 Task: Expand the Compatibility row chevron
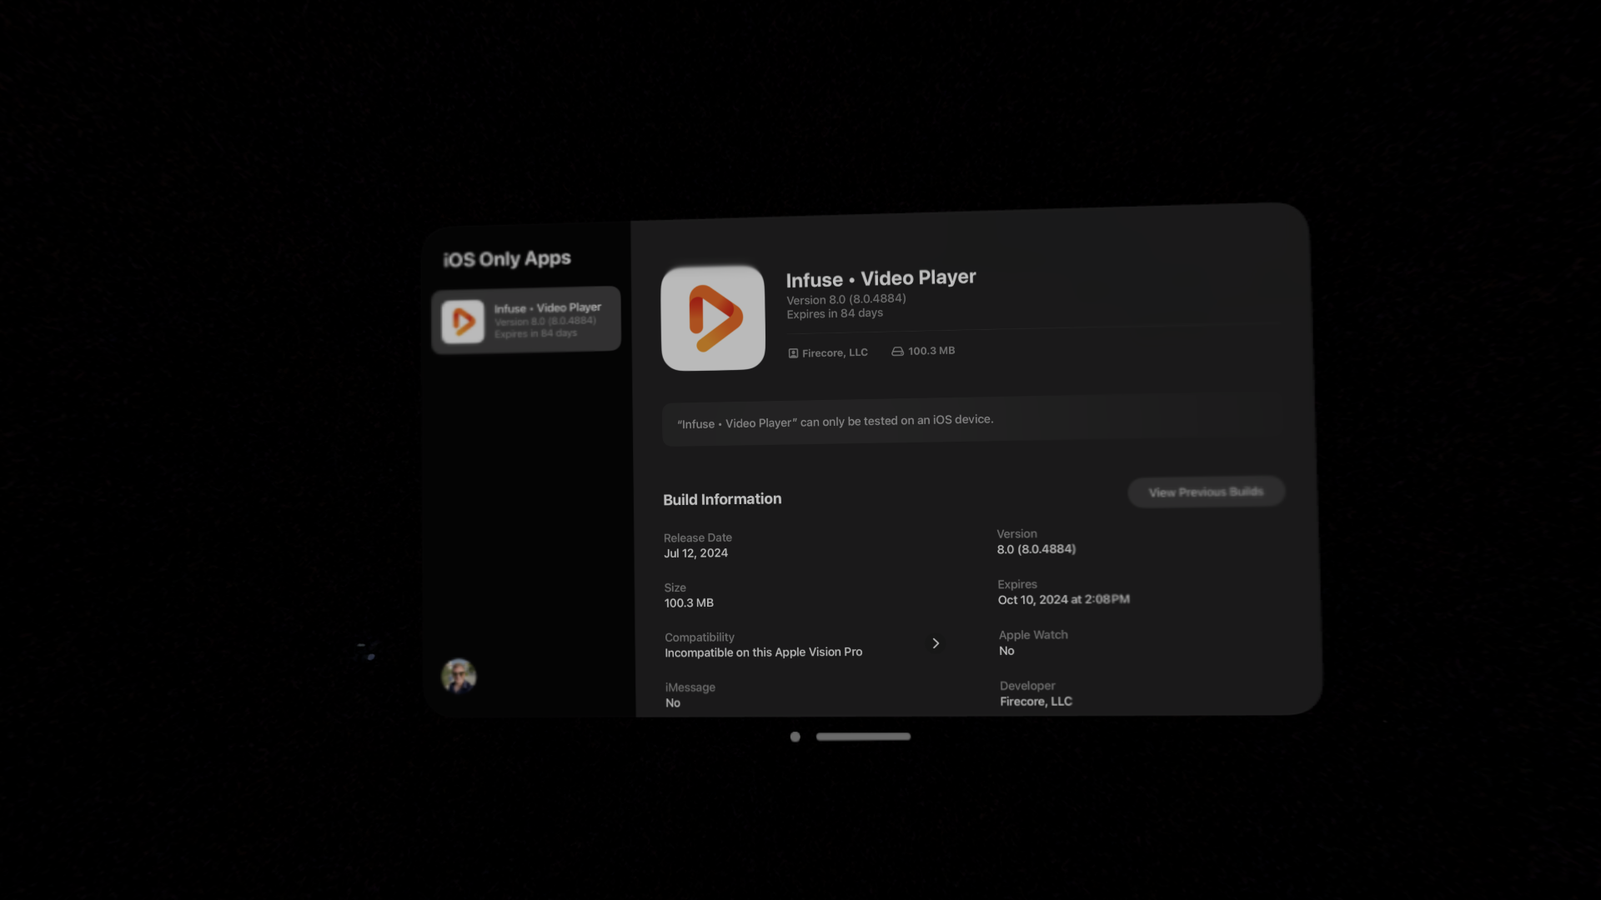(936, 643)
